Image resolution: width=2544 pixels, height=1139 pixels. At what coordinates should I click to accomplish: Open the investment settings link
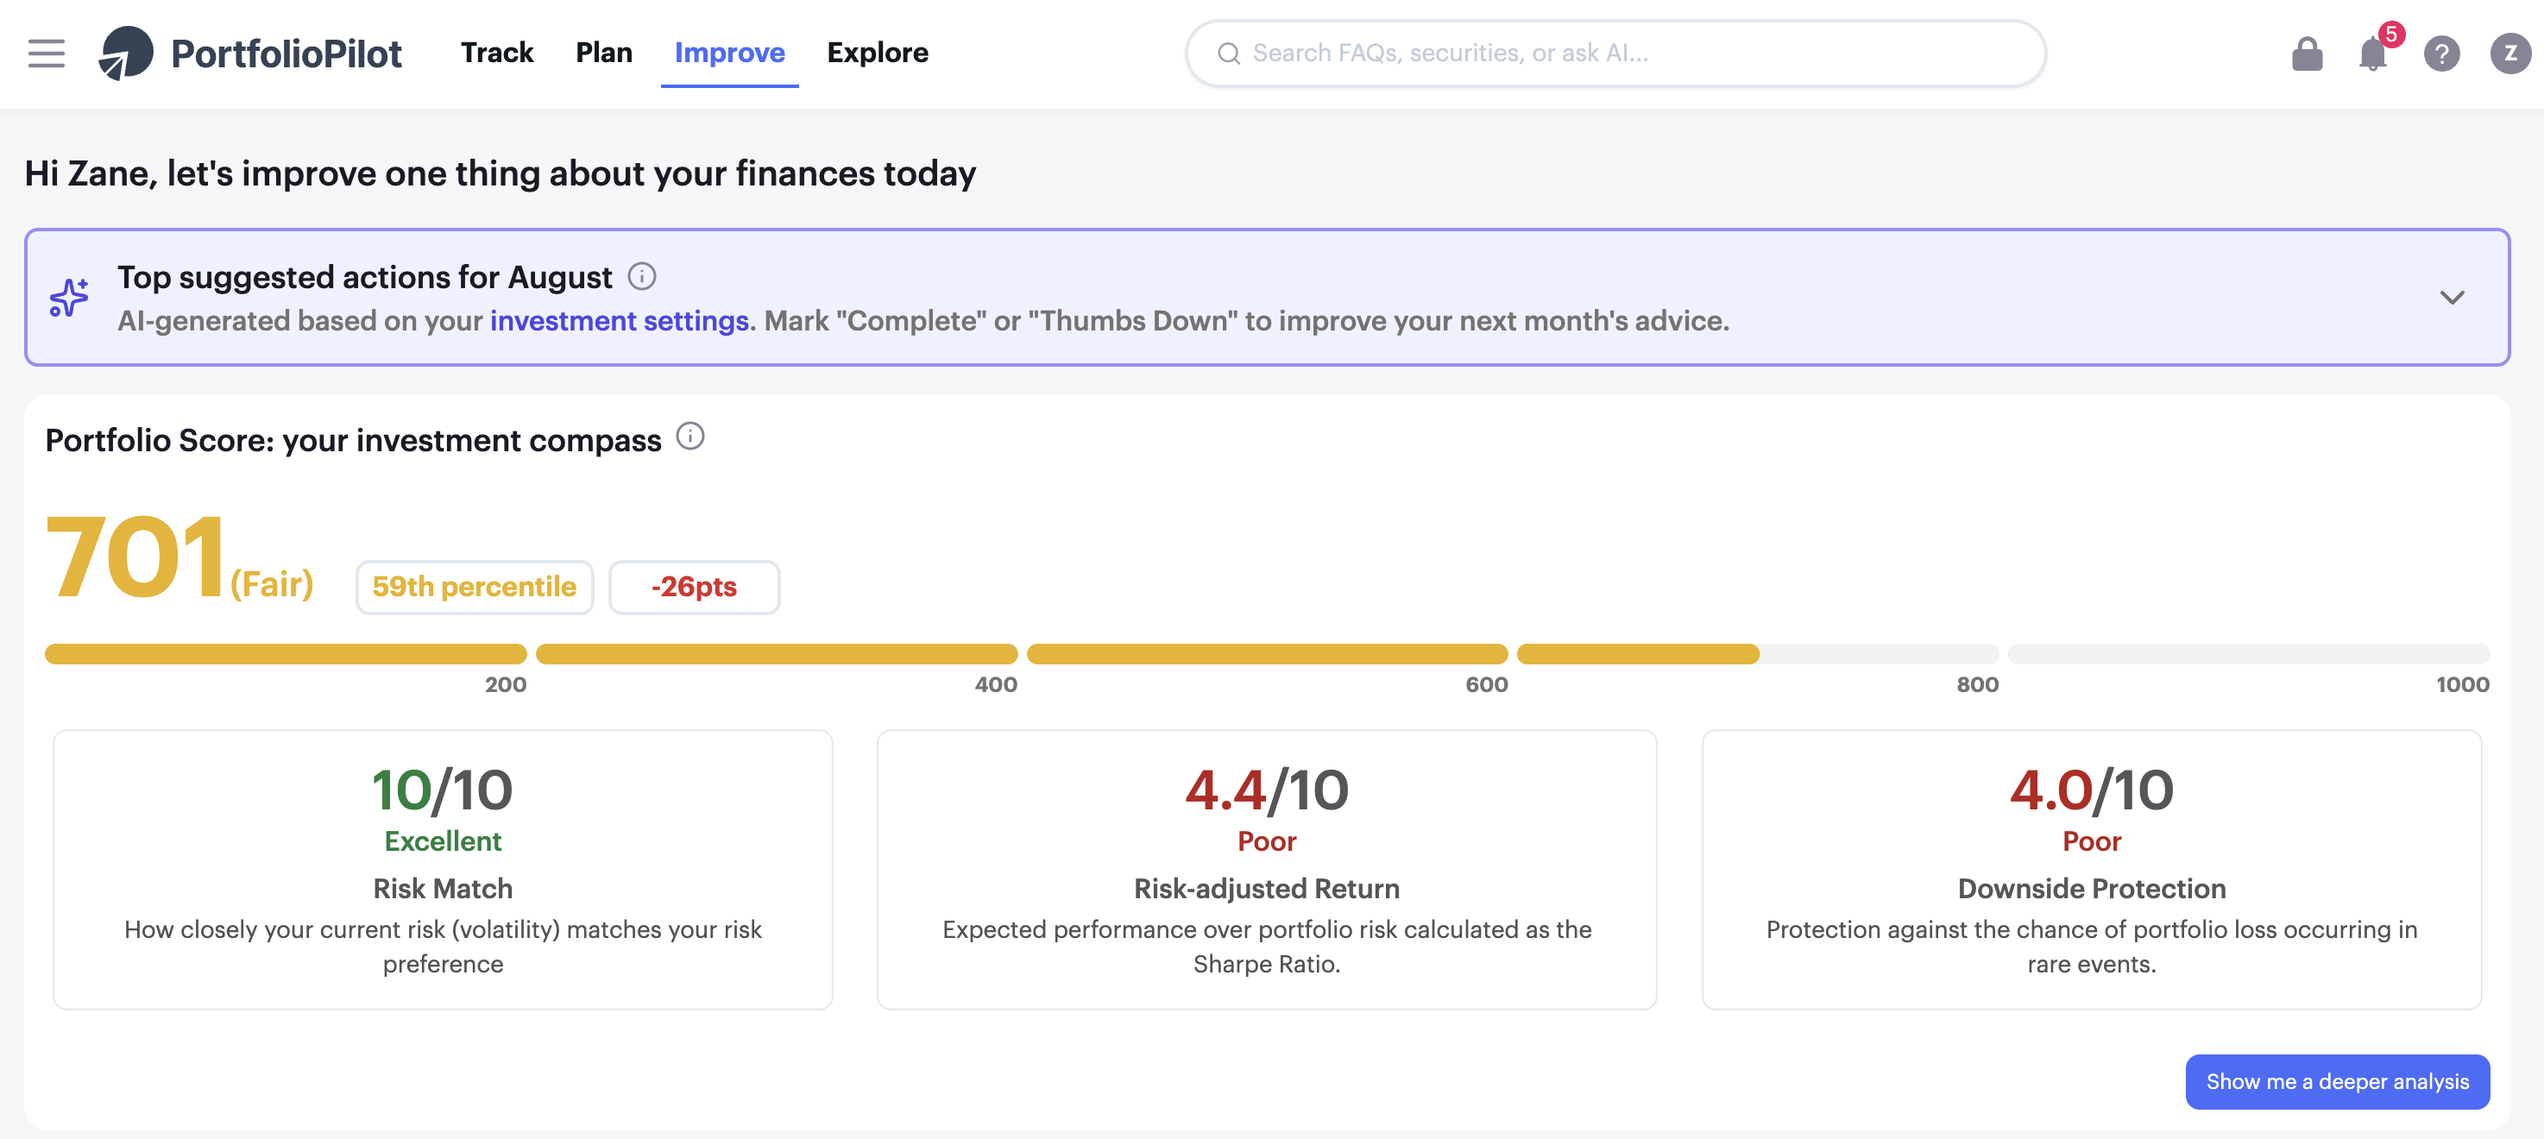click(x=620, y=321)
